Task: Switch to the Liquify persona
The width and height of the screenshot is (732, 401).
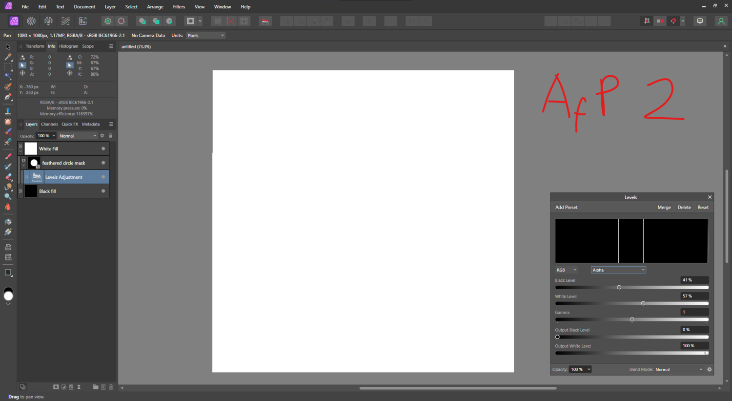Action: pos(30,21)
